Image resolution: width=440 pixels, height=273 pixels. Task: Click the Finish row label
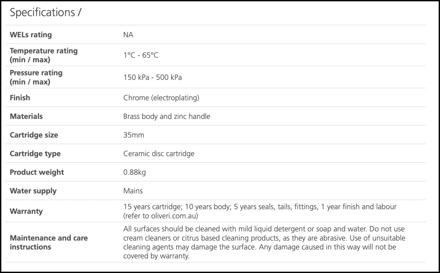click(20, 98)
